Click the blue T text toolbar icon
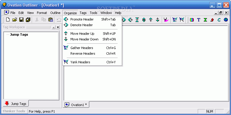The height and width of the screenshot is (115, 231). pyautogui.click(x=199, y=20)
